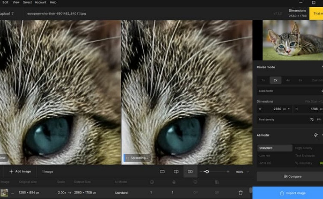
Task: Click the zoom out minus icon
Action: 201,172
